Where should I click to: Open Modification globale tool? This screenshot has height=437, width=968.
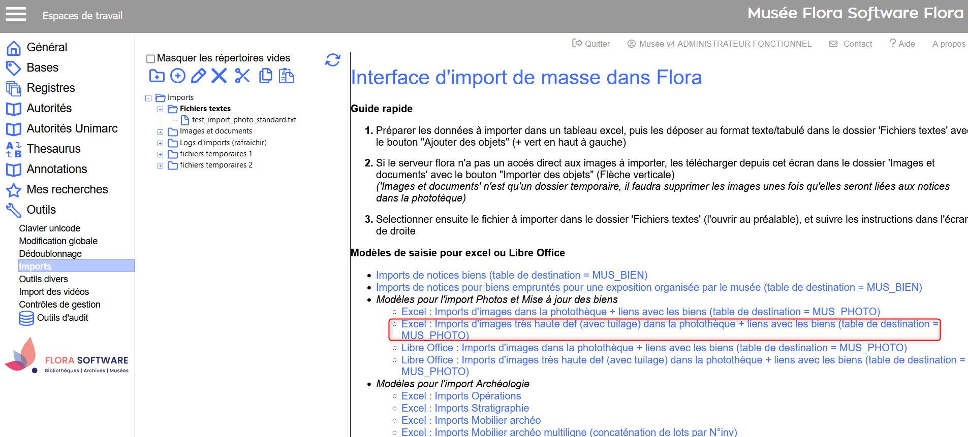pyautogui.click(x=58, y=241)
